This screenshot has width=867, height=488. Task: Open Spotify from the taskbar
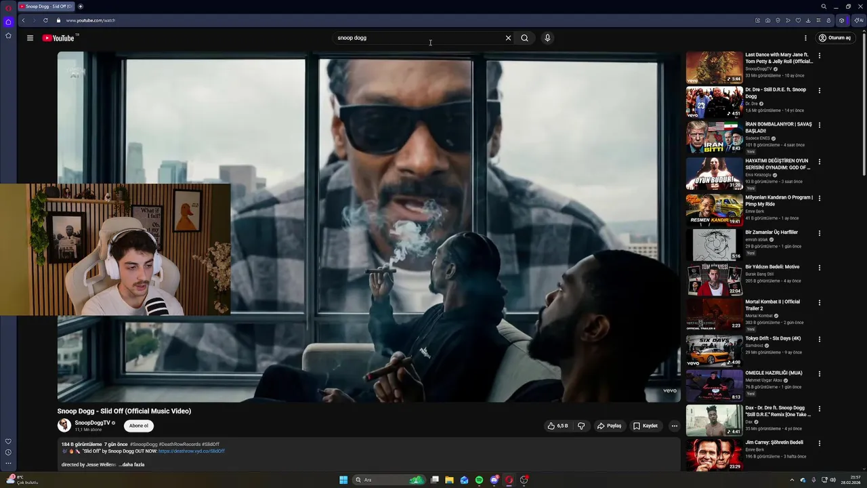(x=479, y=480)
